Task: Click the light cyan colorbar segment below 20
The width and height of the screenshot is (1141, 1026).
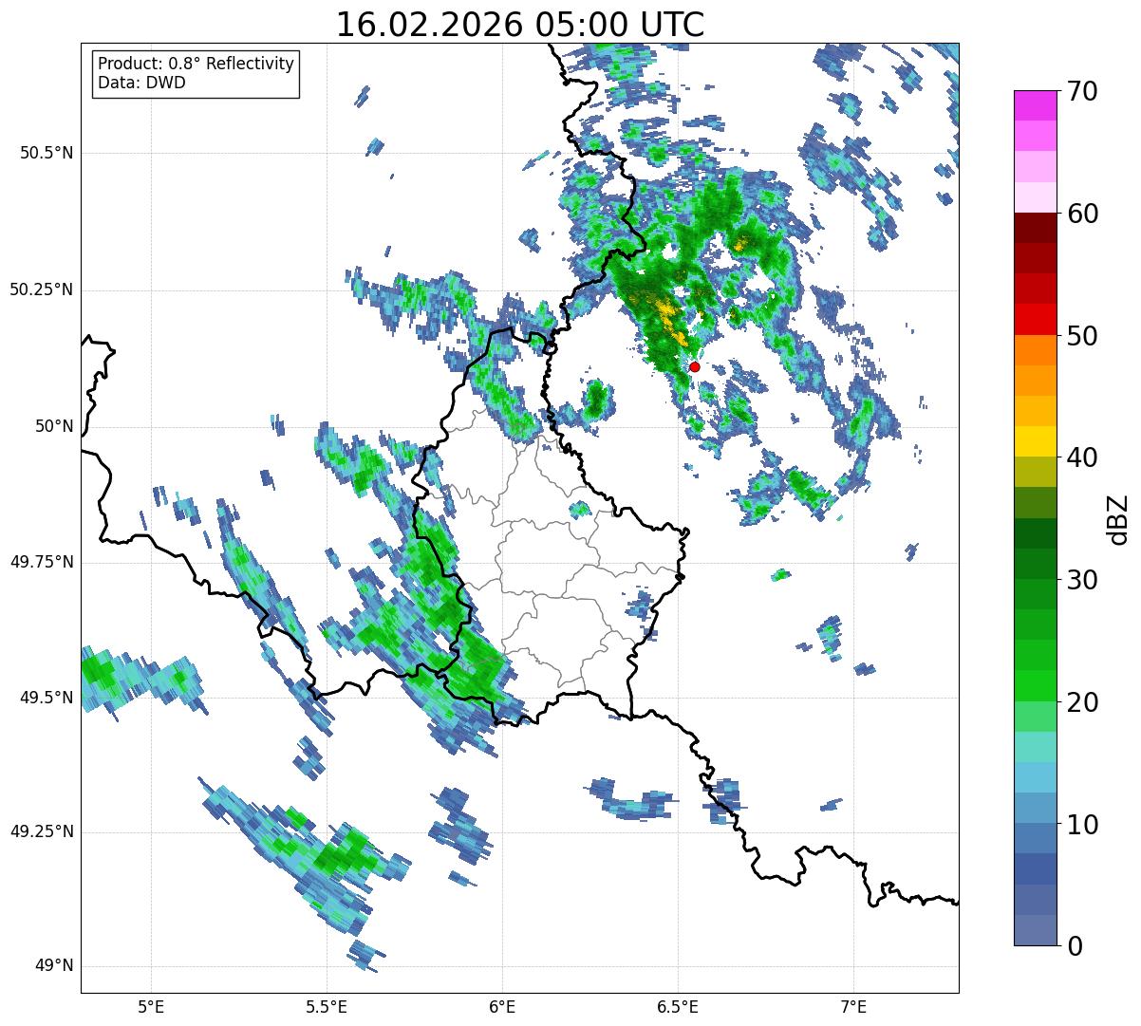Action: coord(1035,746)
